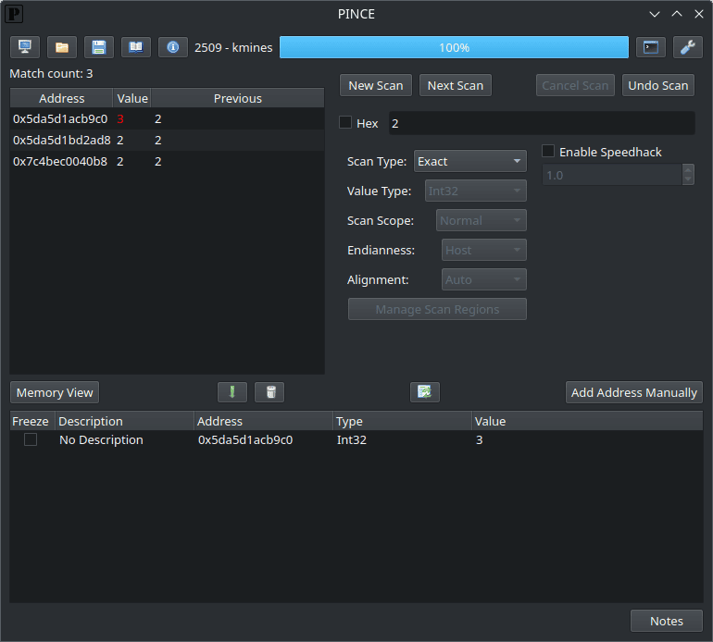Image resolution: width=713 pixels, height=642 pixels.
Task: Click the Type column header
Action: pos(402,421)
